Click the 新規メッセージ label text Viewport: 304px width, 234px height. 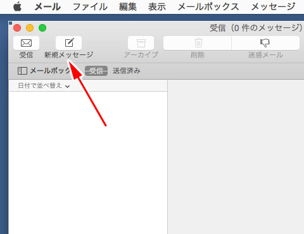(69, 55)
